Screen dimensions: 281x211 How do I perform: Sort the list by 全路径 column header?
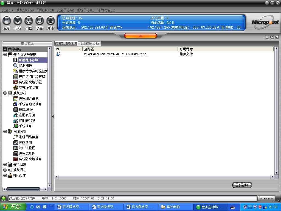(x=130, y=49)
